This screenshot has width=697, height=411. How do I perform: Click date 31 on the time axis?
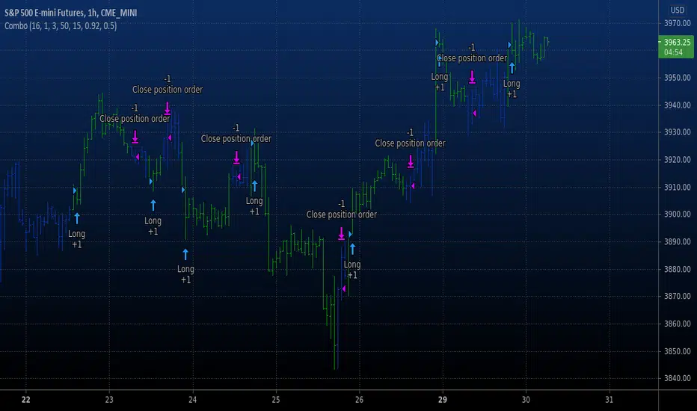point(609,400)
